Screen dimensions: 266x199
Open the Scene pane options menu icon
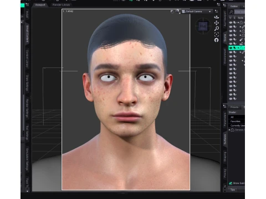(x=224, y=6)
